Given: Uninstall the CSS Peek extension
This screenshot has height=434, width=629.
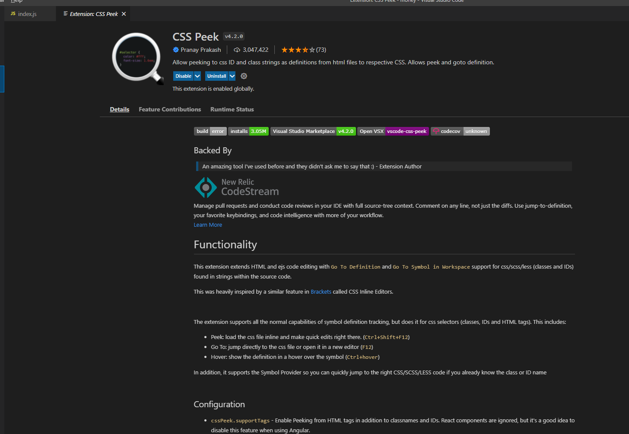Looking at the screenshot, I should point(216,76).
